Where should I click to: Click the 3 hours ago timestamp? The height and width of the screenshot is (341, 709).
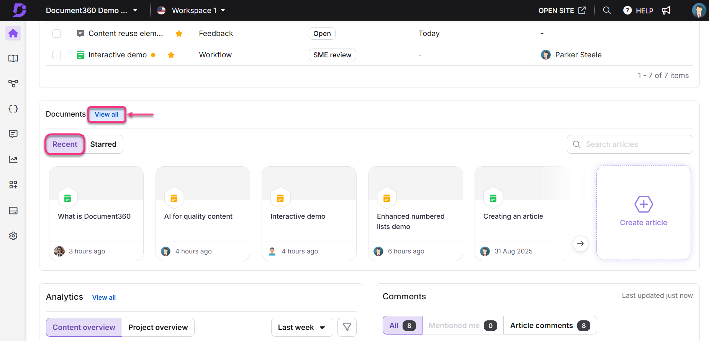87,251
